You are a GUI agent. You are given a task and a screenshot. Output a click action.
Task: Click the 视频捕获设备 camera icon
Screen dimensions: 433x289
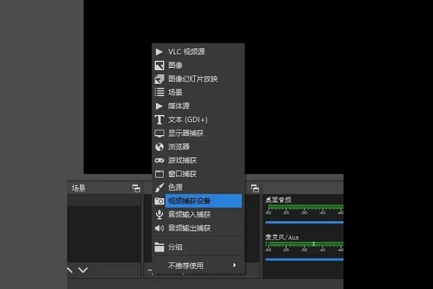(x=159, y=201)
